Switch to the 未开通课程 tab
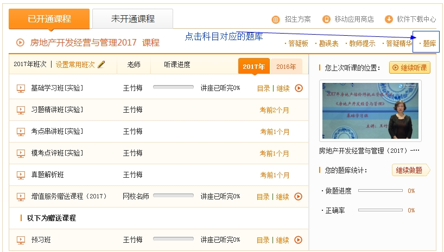Screen dimensions: 444x252 tap(132, 19)
